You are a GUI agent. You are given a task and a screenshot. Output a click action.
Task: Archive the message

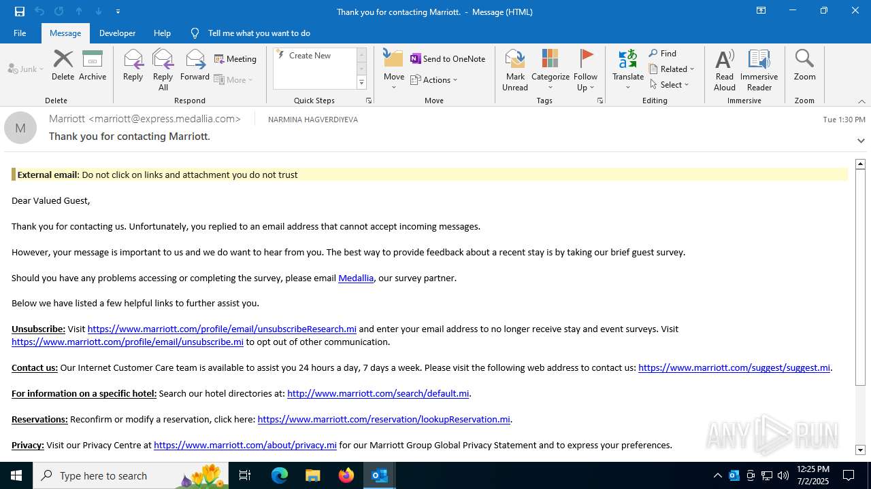click(93, 65)
